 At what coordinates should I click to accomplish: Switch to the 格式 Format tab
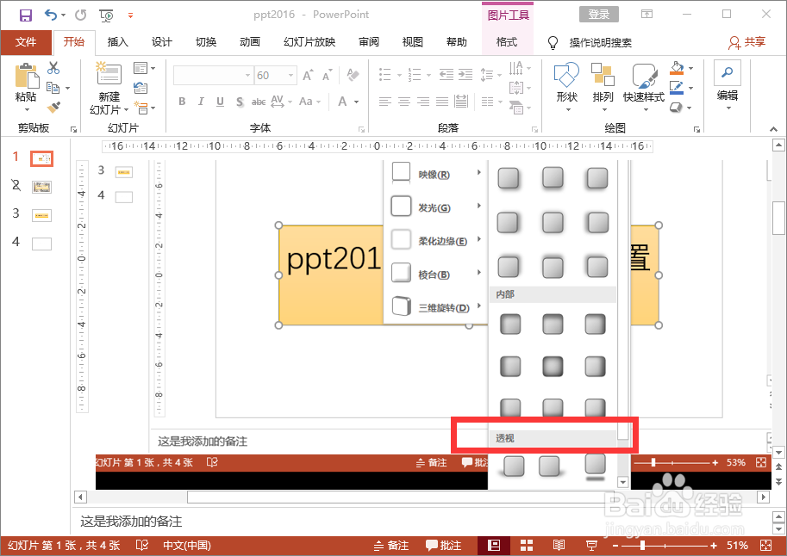point(507,42)
